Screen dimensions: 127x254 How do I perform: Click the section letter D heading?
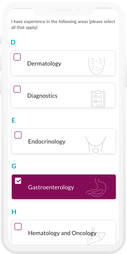pos(13,42)
